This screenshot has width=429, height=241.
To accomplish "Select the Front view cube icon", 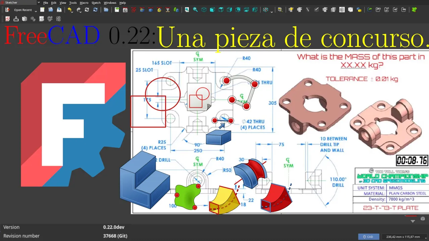I will (212, 10).
